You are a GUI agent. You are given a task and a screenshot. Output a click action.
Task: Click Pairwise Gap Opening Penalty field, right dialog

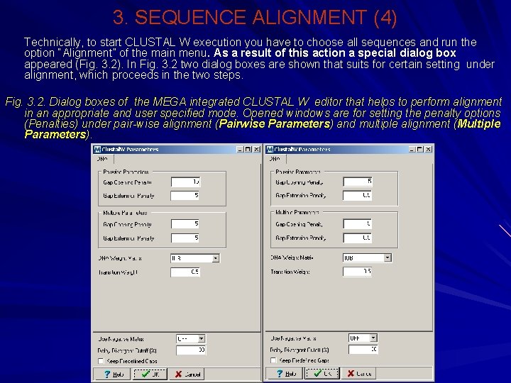(x=358, y=182)
